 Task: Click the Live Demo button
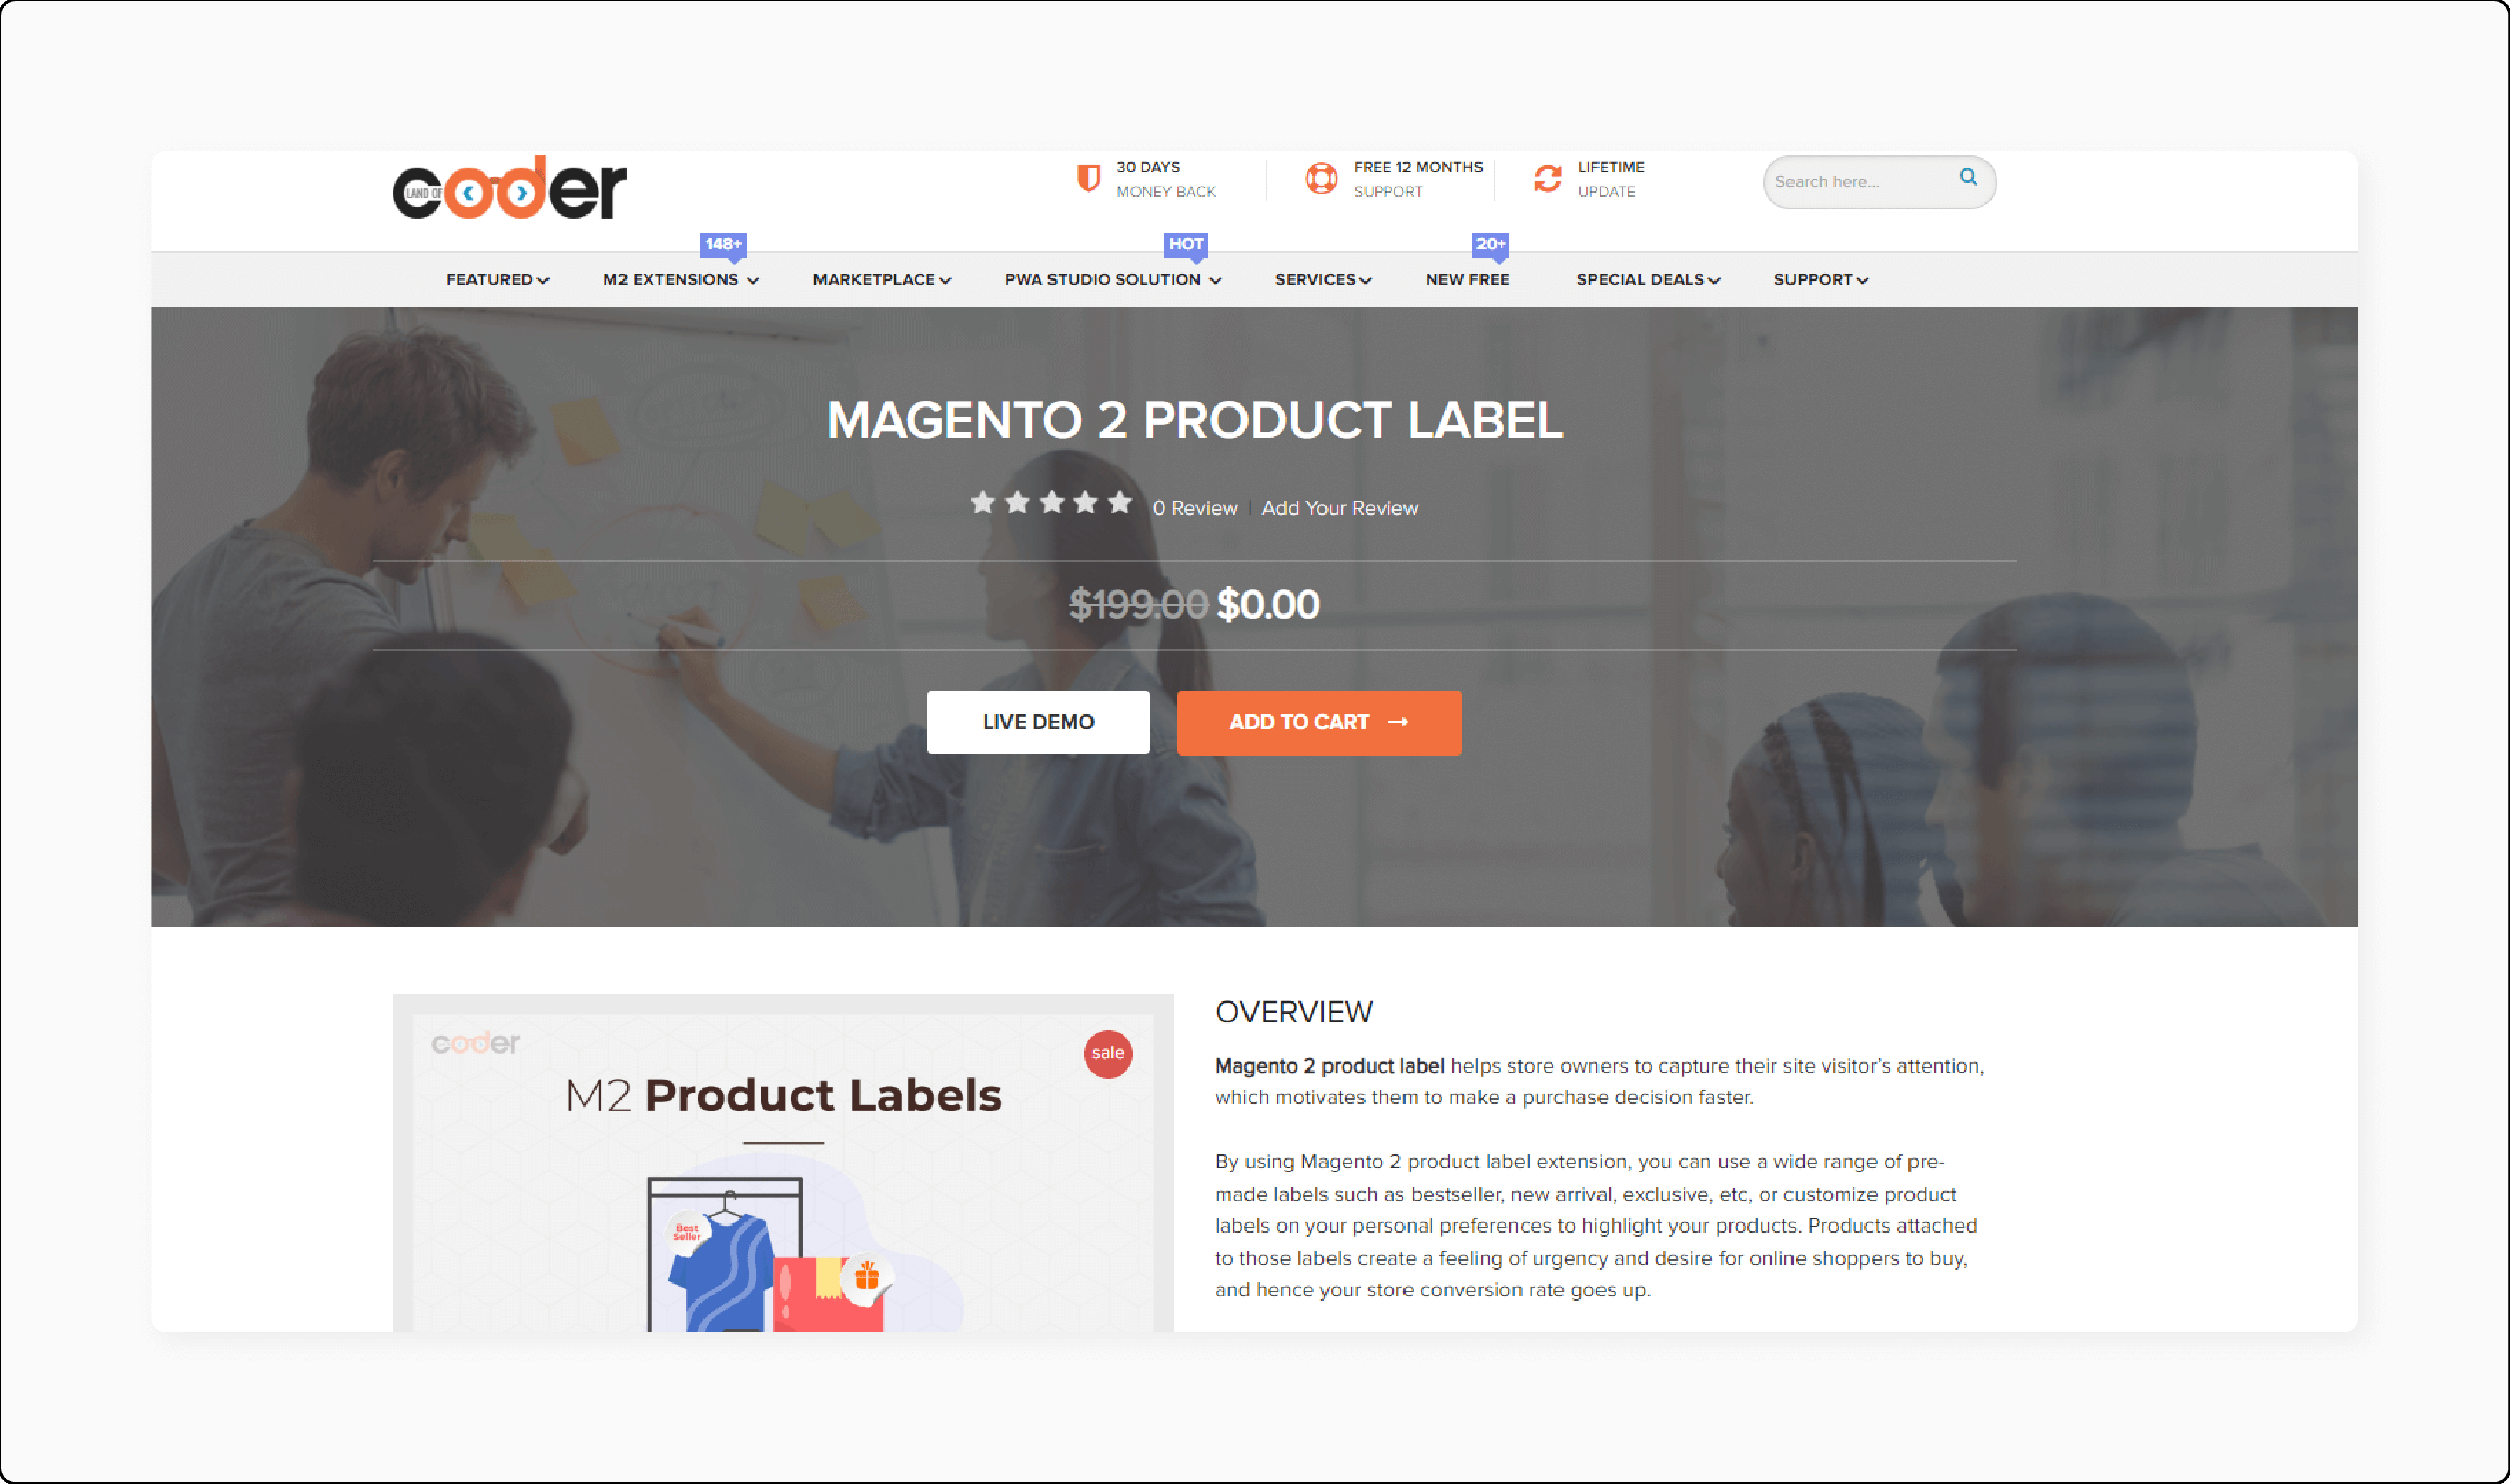coord(1037,721)
